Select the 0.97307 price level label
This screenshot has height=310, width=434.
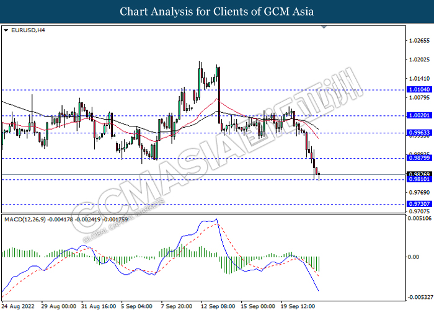419,204
